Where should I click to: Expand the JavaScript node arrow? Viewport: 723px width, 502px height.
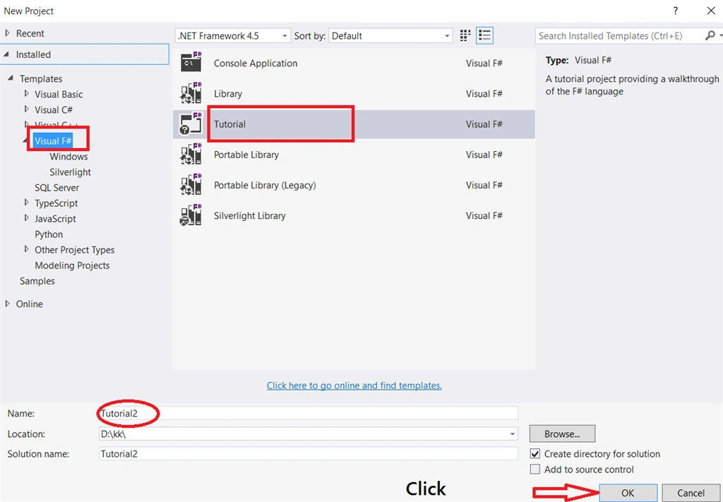(26, 218)
